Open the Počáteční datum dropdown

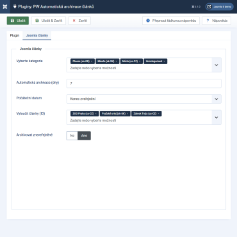(143, 99)
